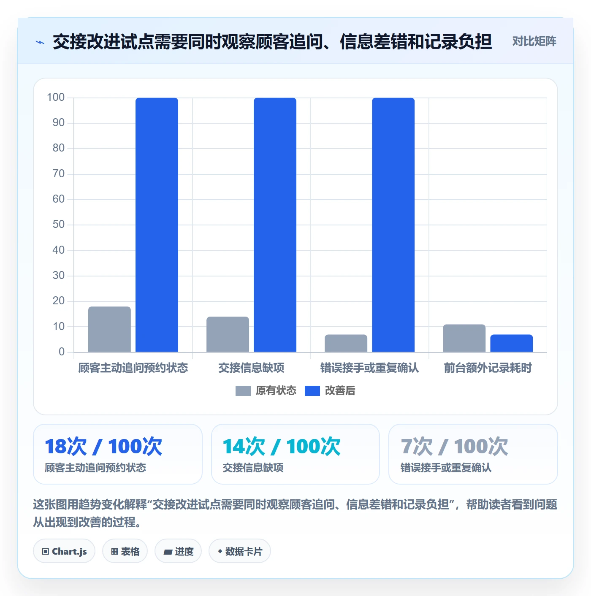Click y-axis value 0
The image size is (591, 596).
click(62, 352)
